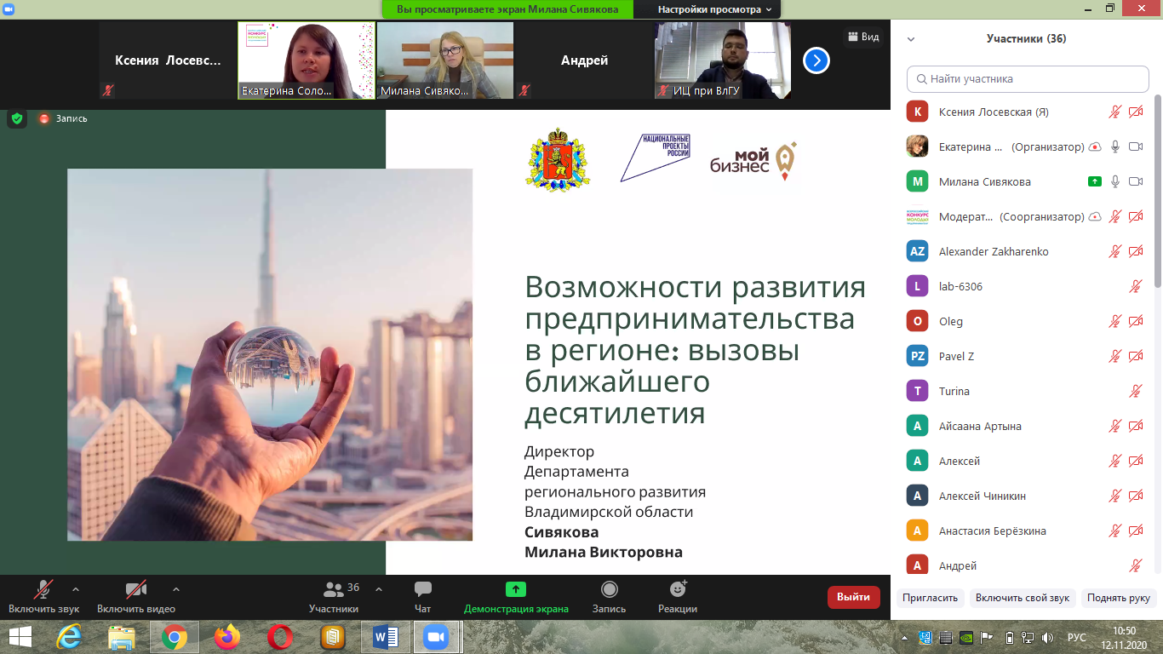Unmute microphone with Включить звук button
Image resolution: width=1163 pixels, height=654 pixels.
[43, 596]
